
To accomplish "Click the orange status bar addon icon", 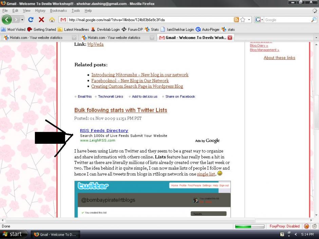I will (x=306, y=226).
